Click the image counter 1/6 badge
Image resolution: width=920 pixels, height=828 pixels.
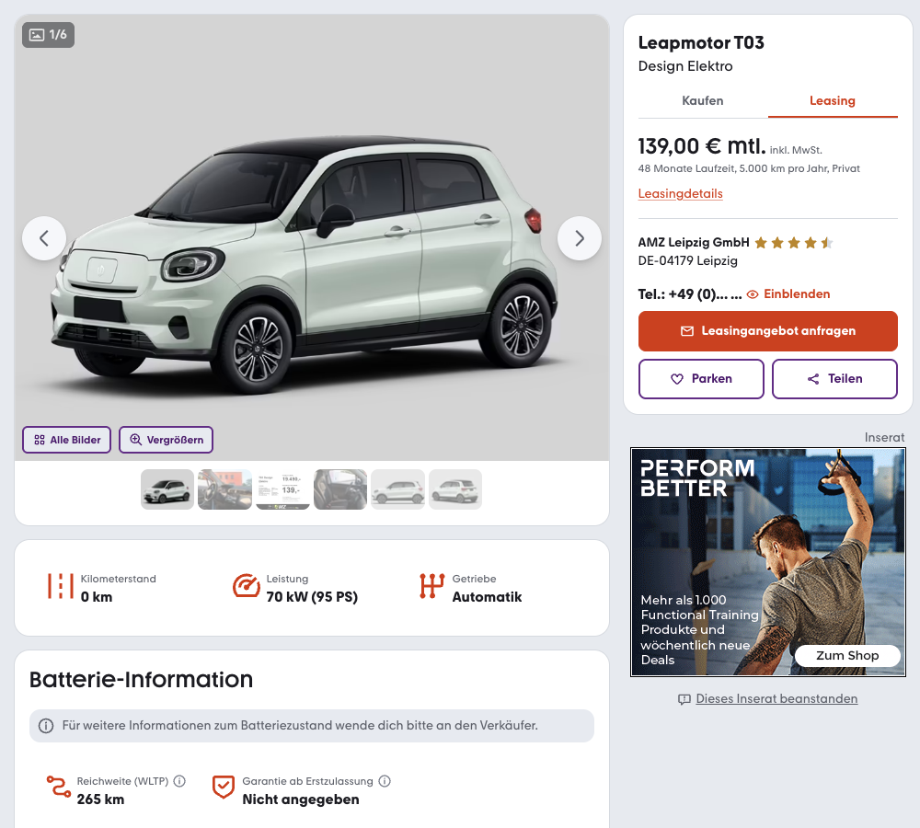click(48, 35)
